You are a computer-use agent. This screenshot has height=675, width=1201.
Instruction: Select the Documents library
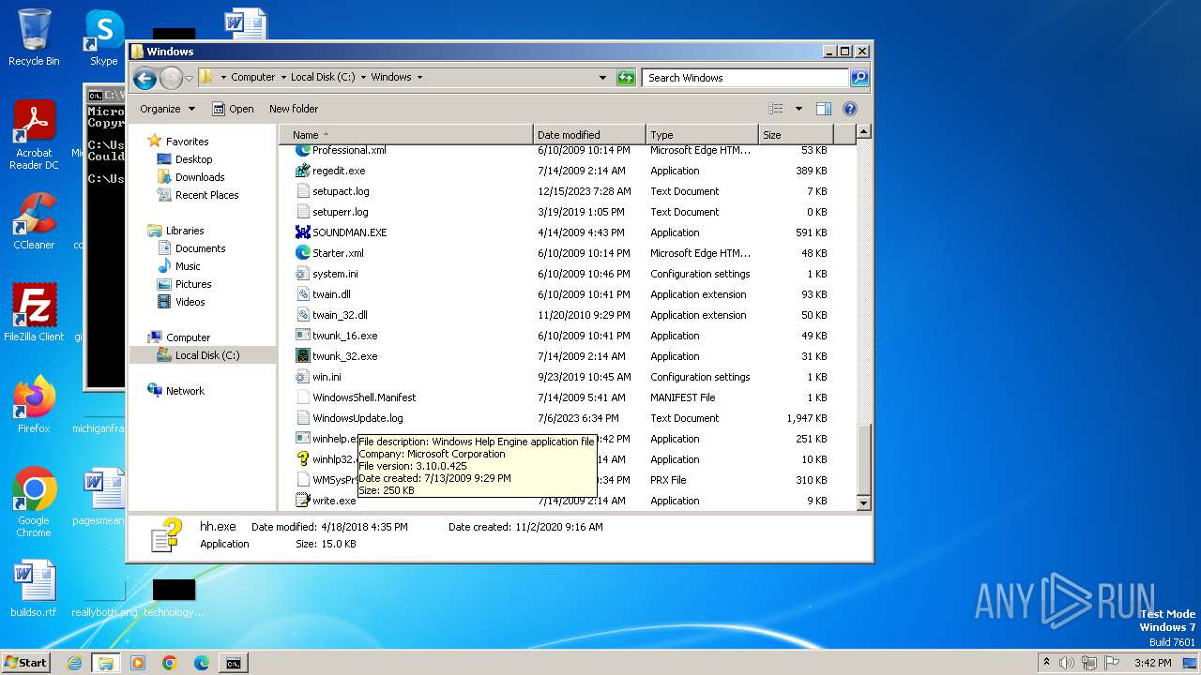click(x=200, y=248)
